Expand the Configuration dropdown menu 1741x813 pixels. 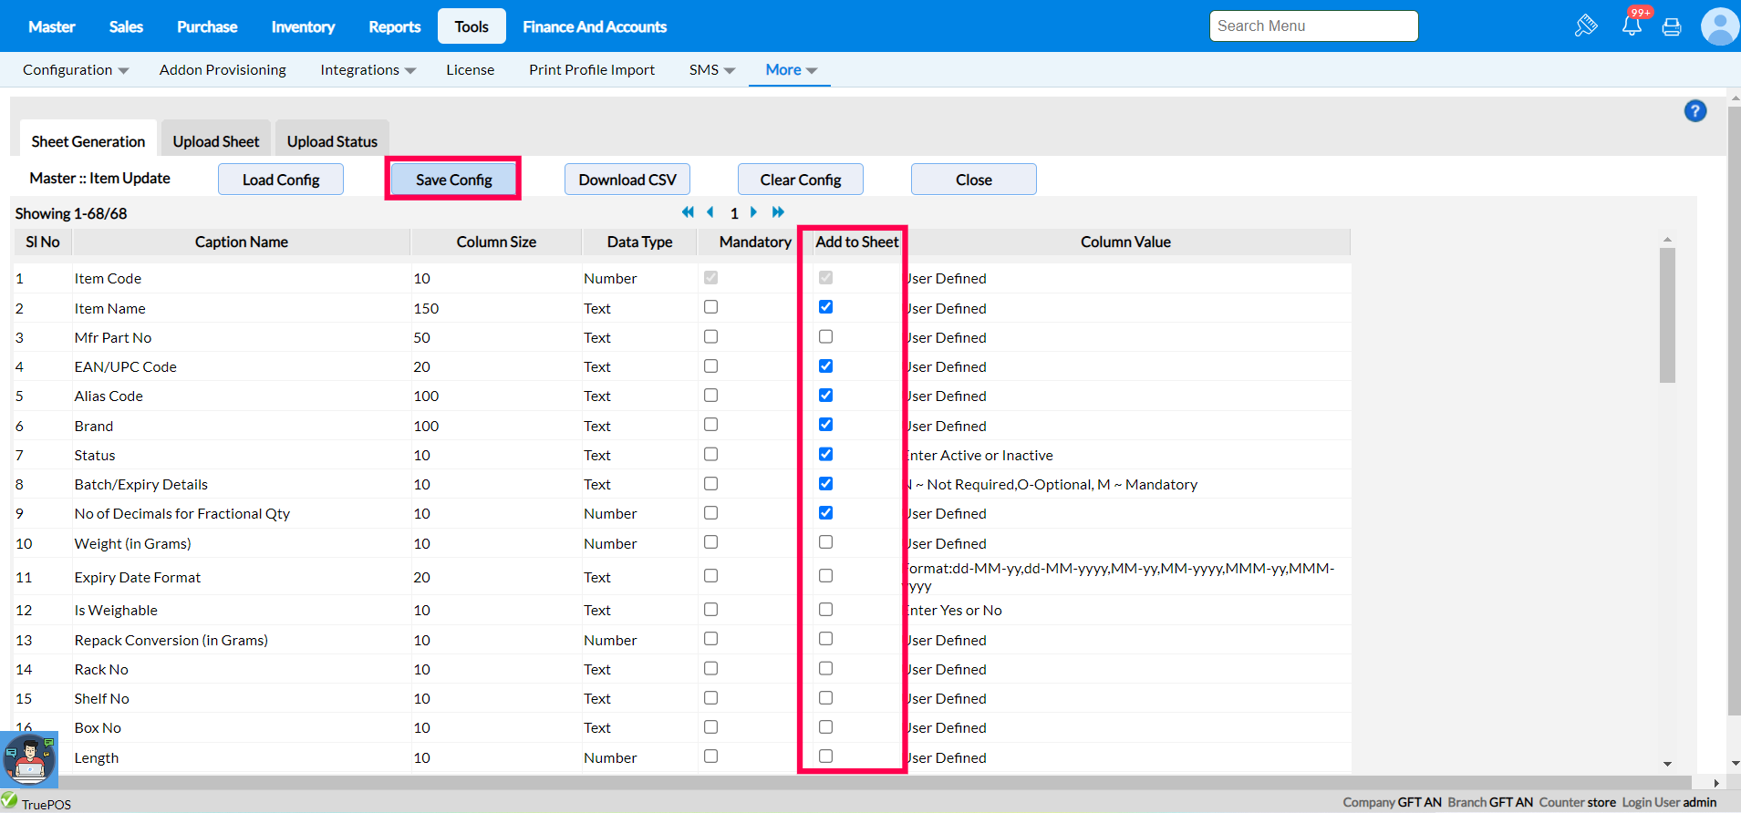click(x=76, y=70)
